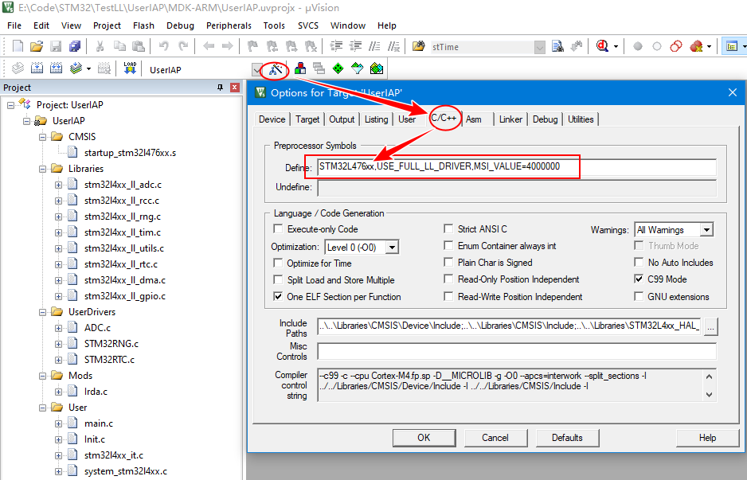
Task: Open the File Extensions, Books and Environment icon
Action: pyautogui.click(x=300, y=68)
